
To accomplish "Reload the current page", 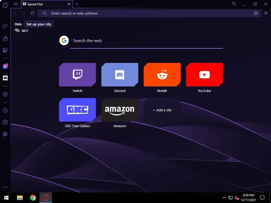I will tap(32, 13).
